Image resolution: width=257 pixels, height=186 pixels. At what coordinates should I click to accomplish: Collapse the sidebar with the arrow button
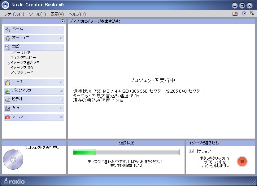click(63, 21)
